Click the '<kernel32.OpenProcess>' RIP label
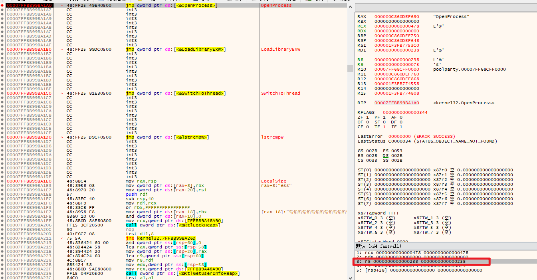The height and width of the screenshot is (280, 537). [464, 103]
